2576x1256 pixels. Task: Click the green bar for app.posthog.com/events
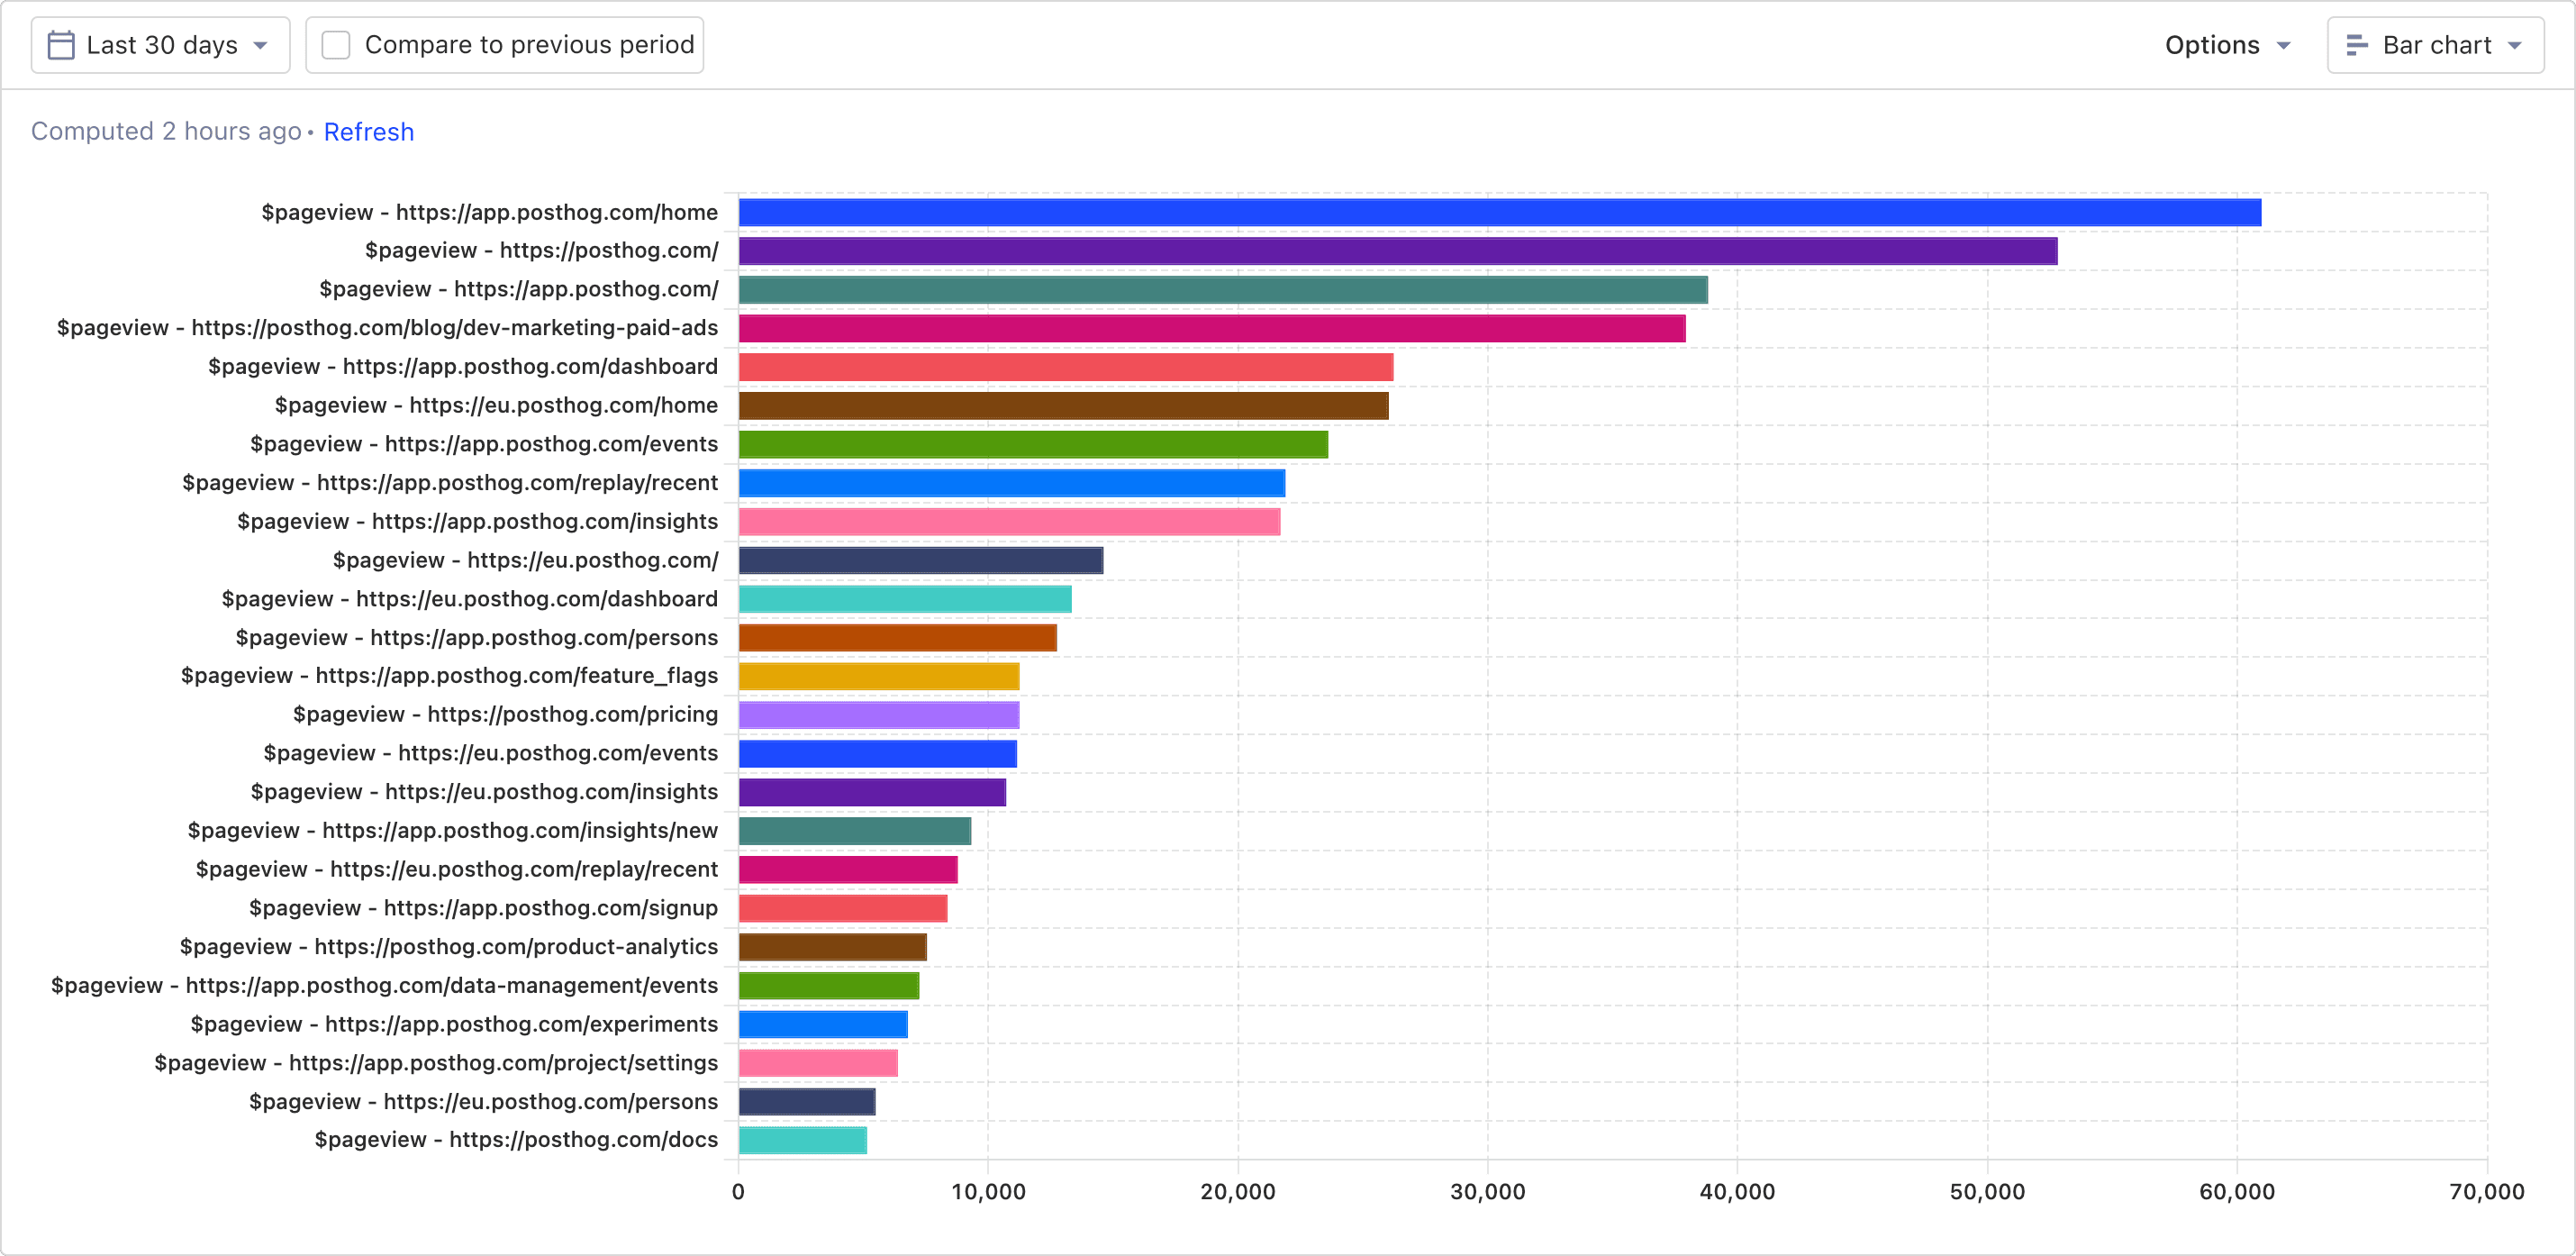(1033, 444)
